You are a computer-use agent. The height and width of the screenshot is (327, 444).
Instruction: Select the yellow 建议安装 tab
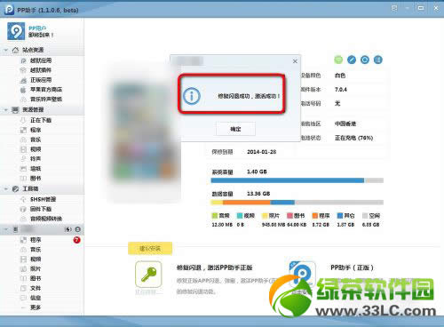[150, 249]
